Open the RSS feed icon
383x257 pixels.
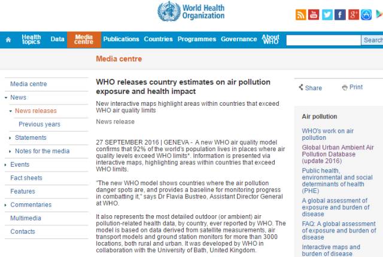[x=300, y=14]
